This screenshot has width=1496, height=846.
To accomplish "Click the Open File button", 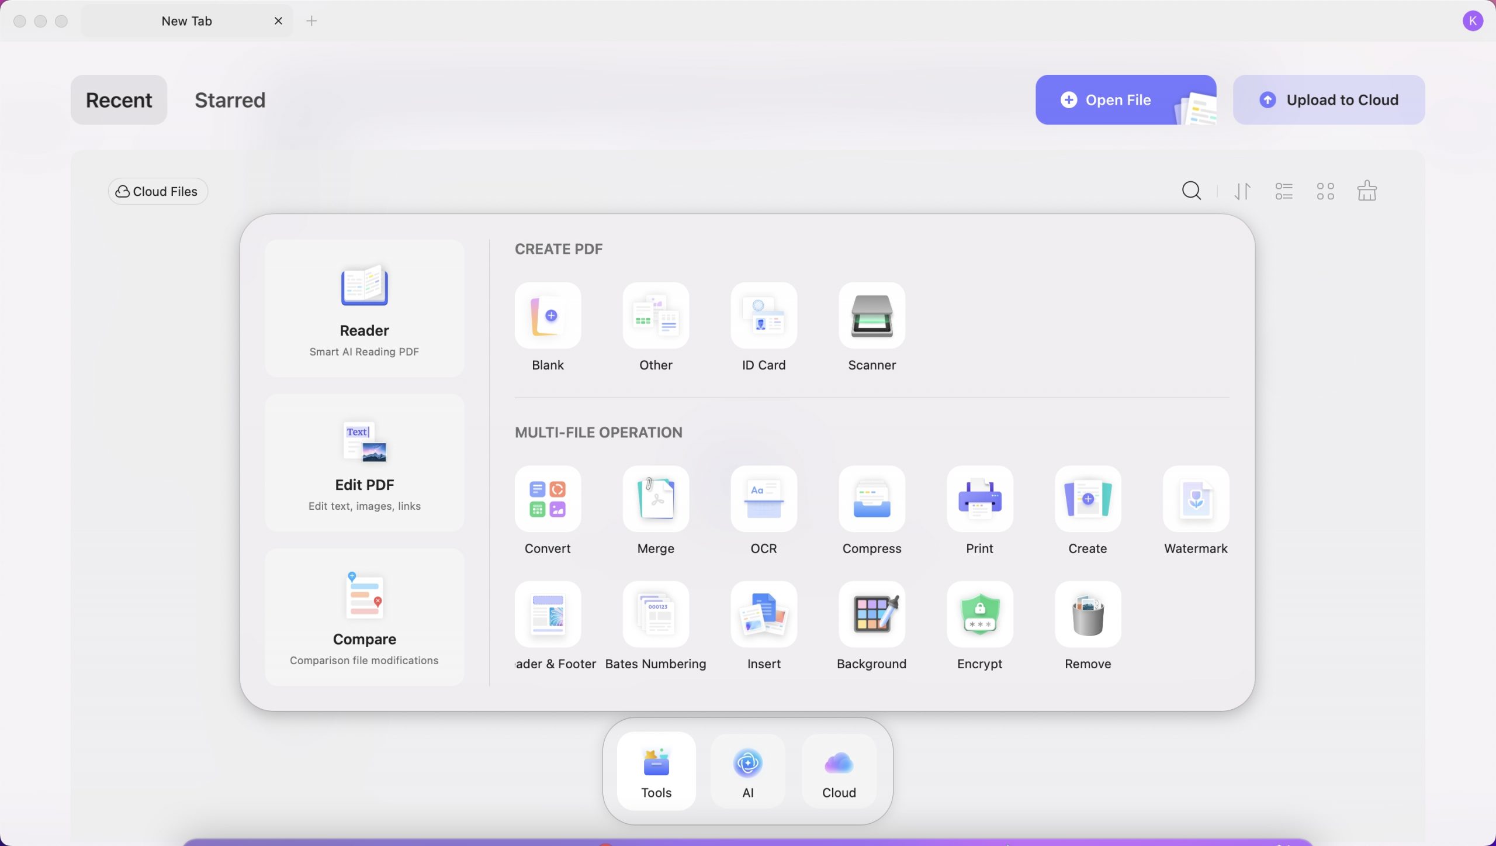I will (x=1126, y=99).
